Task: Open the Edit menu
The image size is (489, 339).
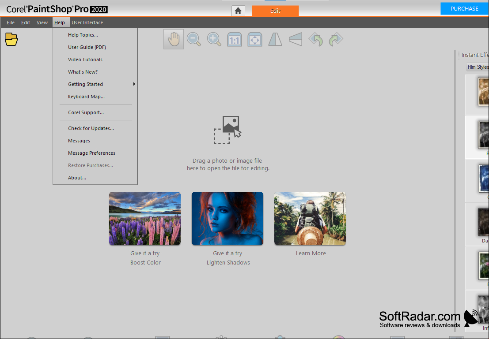Action: pyautogui.click(x=26, y=22)
